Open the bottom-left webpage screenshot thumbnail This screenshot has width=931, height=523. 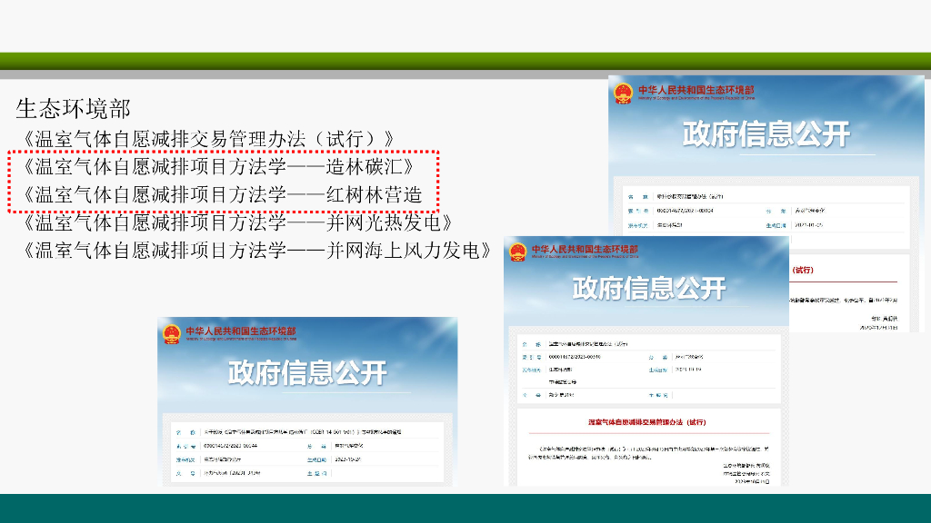click(x=307, y=401)
